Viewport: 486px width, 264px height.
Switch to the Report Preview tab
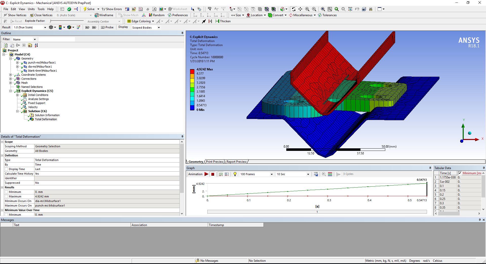[236, 162]
